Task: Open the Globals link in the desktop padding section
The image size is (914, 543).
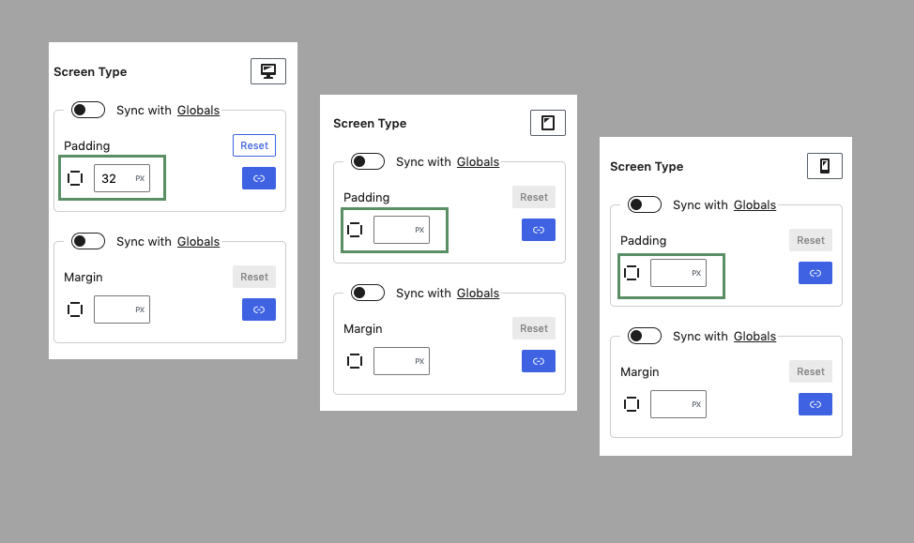Action: (x=198, y=110)
